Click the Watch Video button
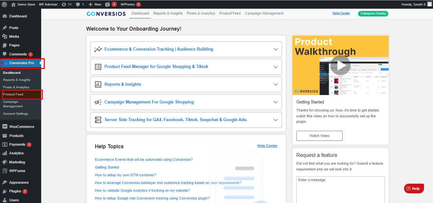The image size is (433, 203). [x=319, y=136]
